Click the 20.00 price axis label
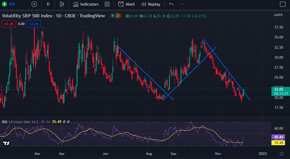Image resolution: width=290 pixels, height=159 pixels. pos(279,98)
